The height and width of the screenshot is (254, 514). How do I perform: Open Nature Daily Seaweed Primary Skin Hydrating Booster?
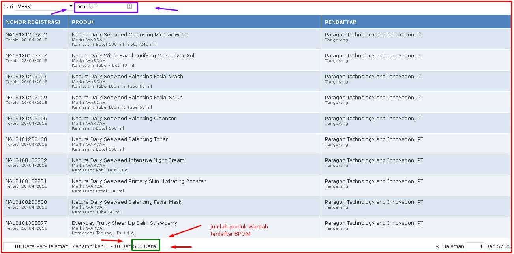point(139,181)
